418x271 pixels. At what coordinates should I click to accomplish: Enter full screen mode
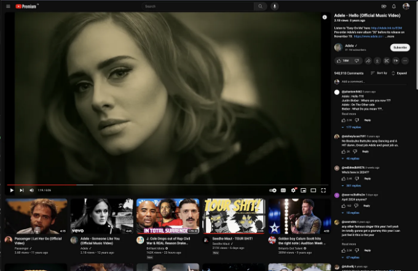click(323, 191)
